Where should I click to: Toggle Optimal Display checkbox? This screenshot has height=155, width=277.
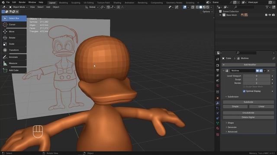point(244,91)
